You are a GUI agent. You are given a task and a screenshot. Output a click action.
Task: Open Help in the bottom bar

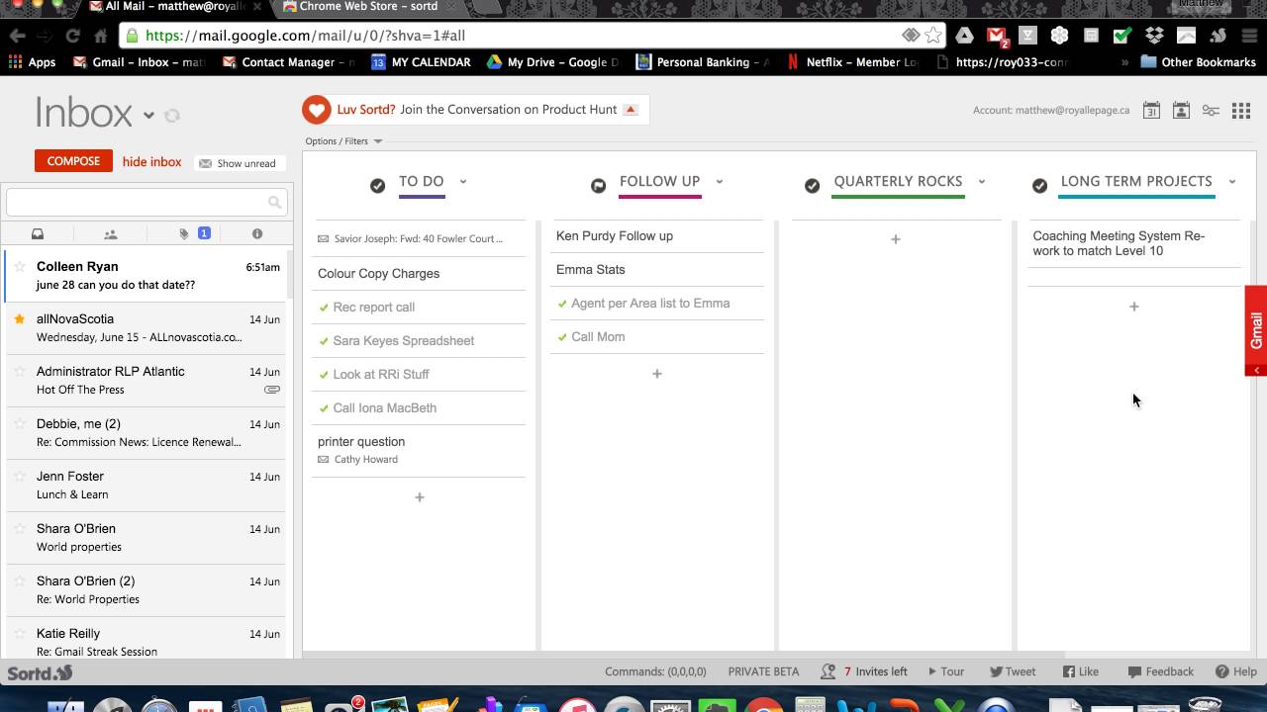(1236, 672)
